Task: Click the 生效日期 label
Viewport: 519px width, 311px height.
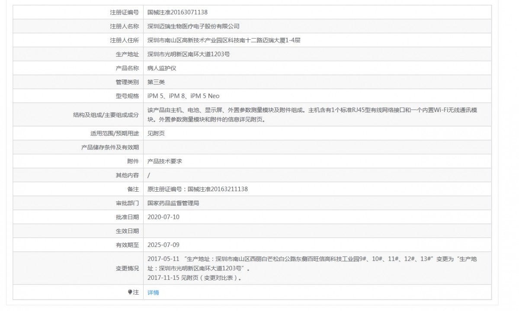Action: pyautogui.click(x=128, y=231)
